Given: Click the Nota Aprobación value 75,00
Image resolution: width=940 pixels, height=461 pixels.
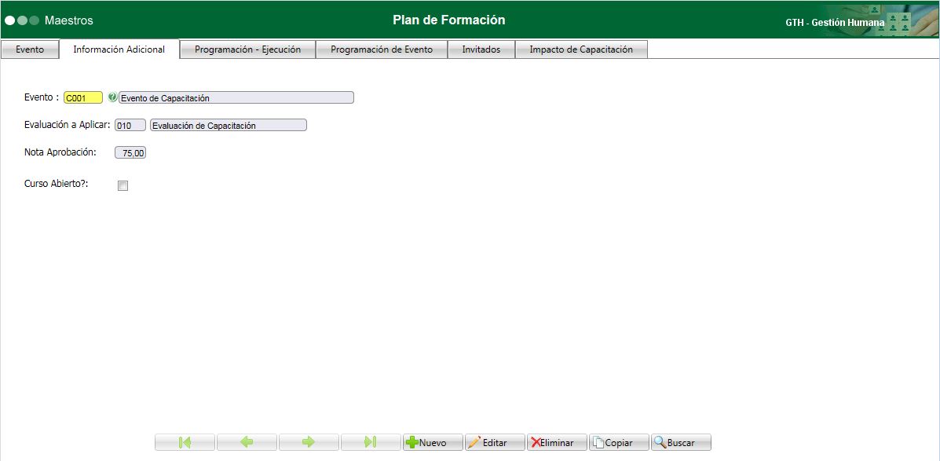Looking at the screenshot, I should point(130,153).
